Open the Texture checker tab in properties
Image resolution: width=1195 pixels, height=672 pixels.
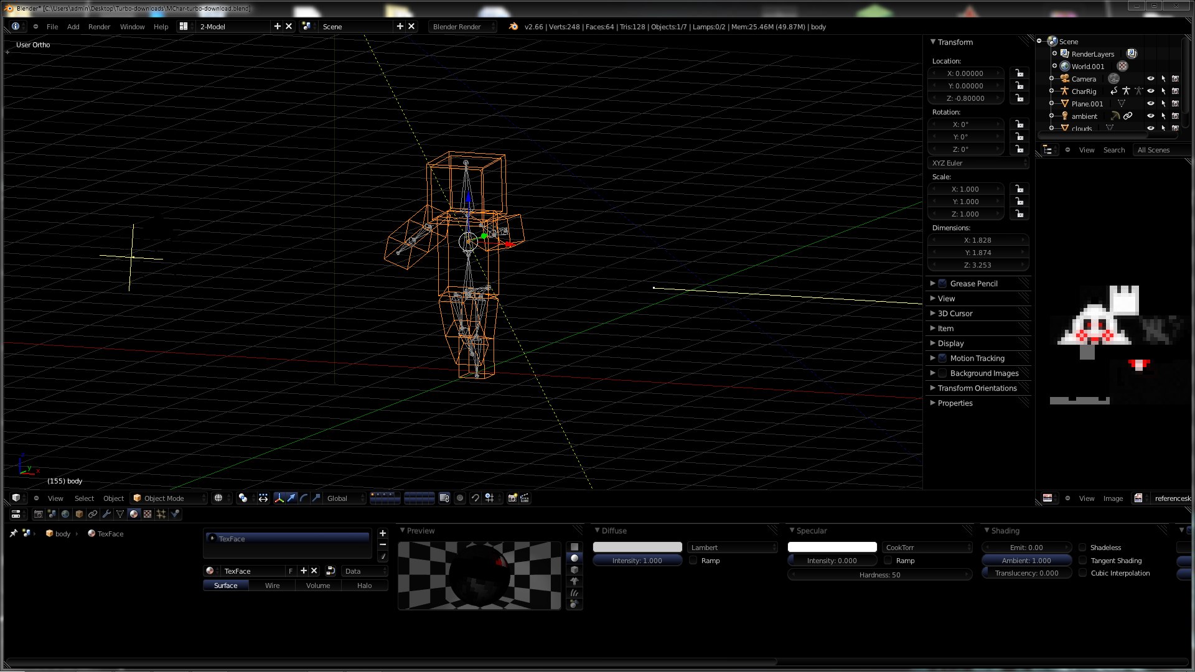pyautogui.click(x=148, y=514)
